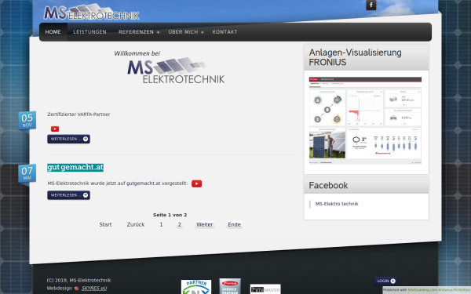This screenshot has height=294, width=471.
Task: Open SKYRES eU webdesign link
Action: tap(94, 288)
